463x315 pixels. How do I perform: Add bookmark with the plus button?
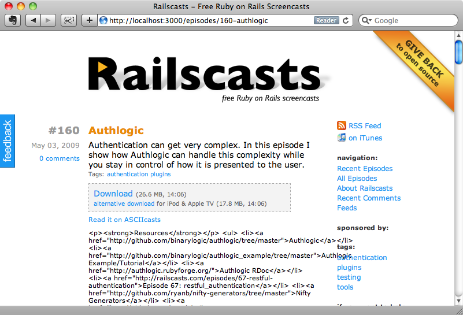coord(90,20)
